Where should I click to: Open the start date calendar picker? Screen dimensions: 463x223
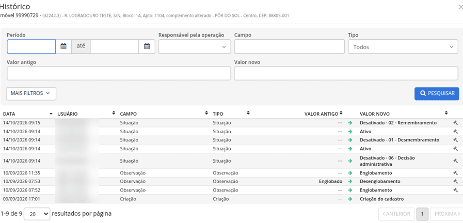(x=63, y=46)
